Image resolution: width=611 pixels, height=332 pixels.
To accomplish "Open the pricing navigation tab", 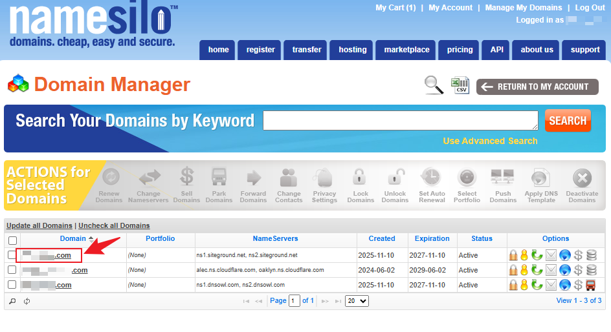I will coord(460,50).
